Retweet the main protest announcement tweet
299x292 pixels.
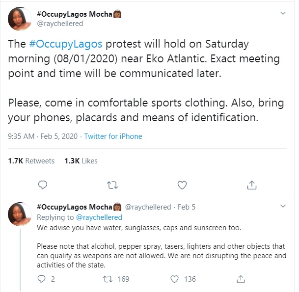pos(112,185)
